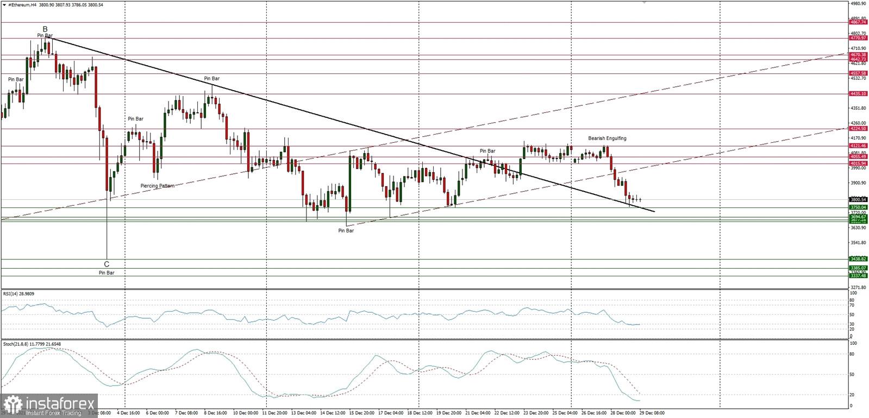Click the 15 Dec 20:00 time label
This screenshot has height=418, width=869.
click(x=362, y=413)
